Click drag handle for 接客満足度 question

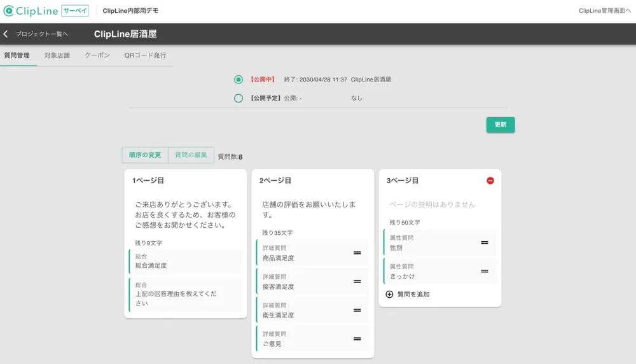point(357,281)
